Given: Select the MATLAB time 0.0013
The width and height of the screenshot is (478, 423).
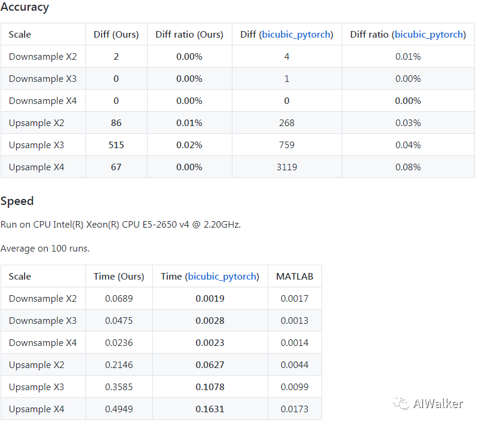Looking at the screenshot, I should click(x=295, y=321).
